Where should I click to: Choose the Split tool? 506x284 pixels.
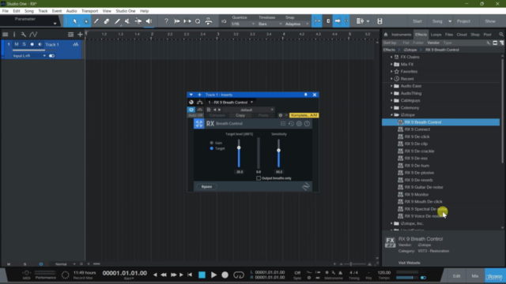click(x=96, y=21)
